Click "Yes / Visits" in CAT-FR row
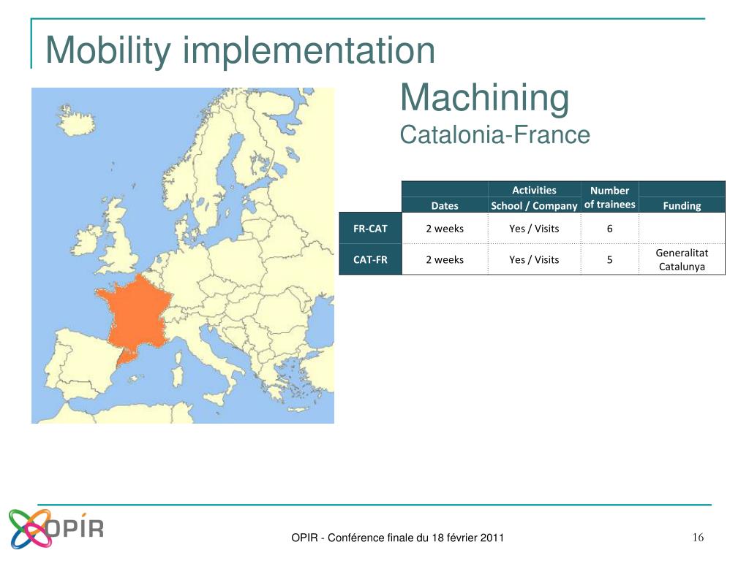 pos(534,259)
